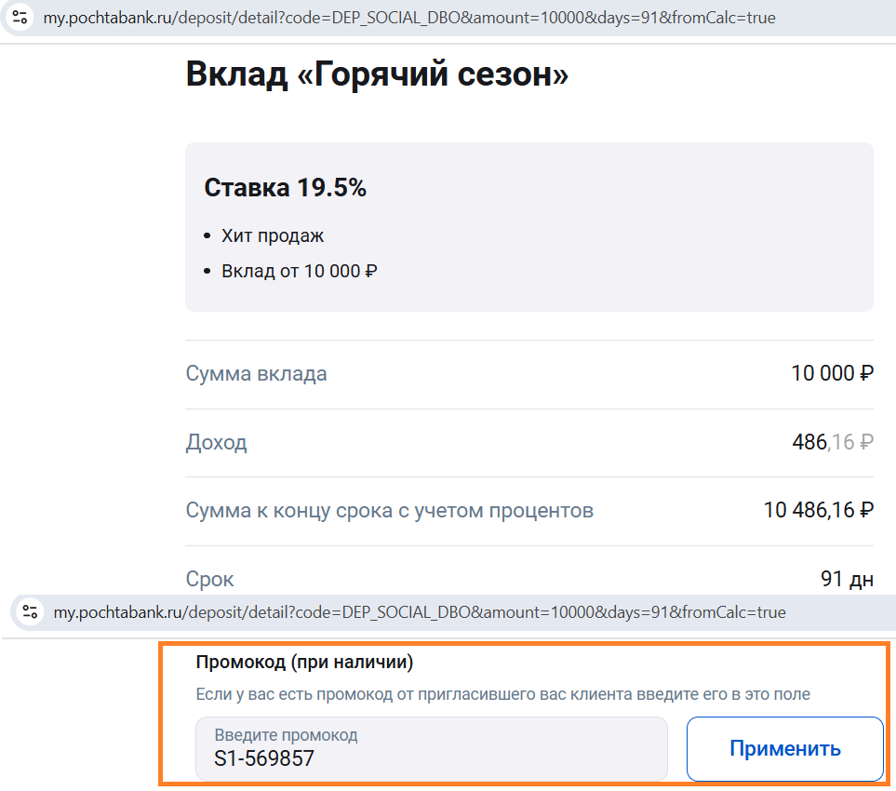Screen dimensions: 896x791
Task: Click the Применить button
Action: click(785, 749)
